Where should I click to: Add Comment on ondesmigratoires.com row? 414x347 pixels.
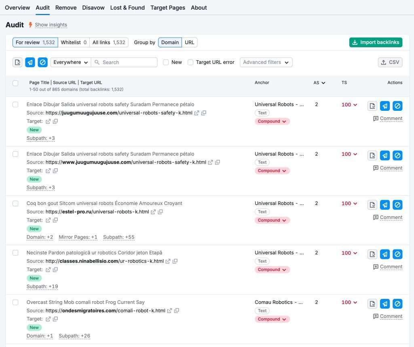click(x=388, y=316)
